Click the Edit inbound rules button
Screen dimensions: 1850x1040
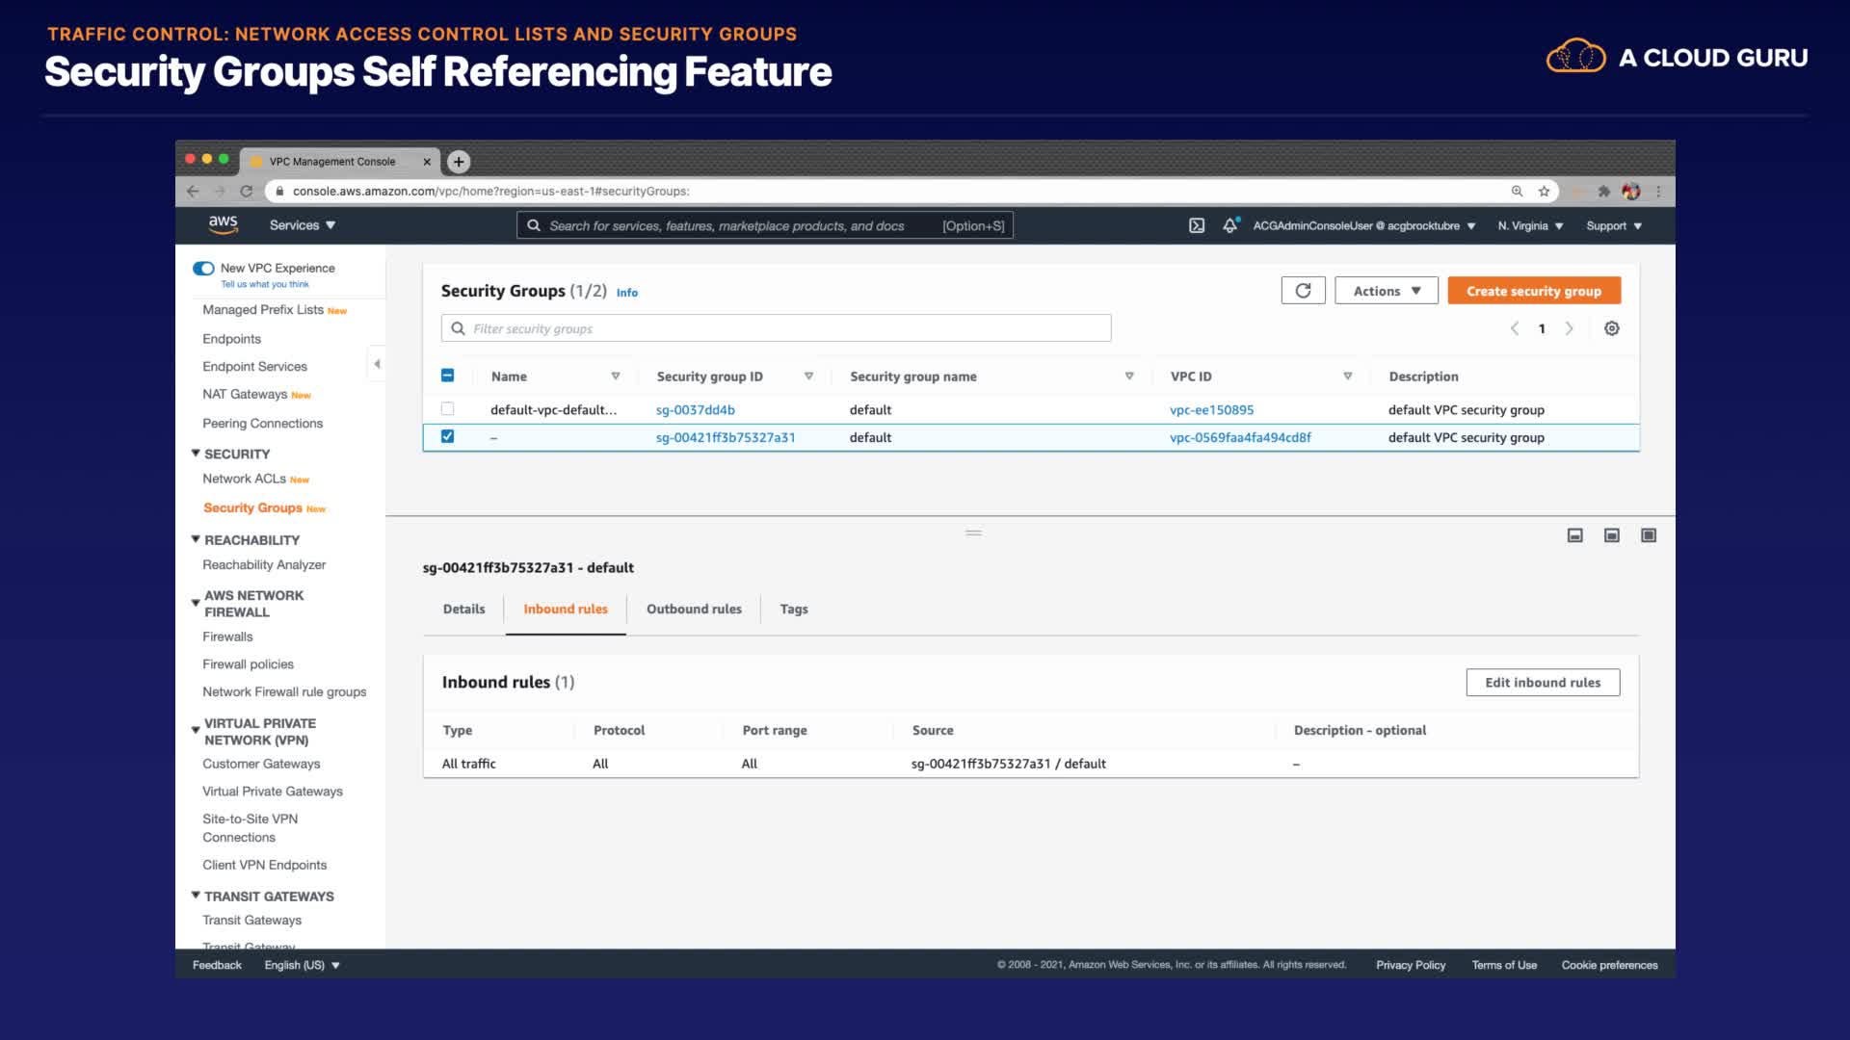pyautogui.click(x=1542, y=683)
